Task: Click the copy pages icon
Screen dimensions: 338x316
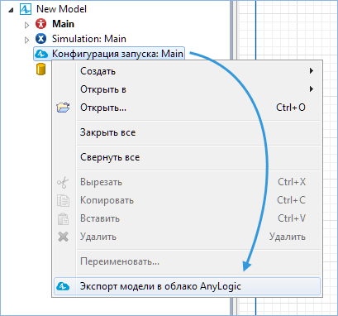Action: coord(63,200)
